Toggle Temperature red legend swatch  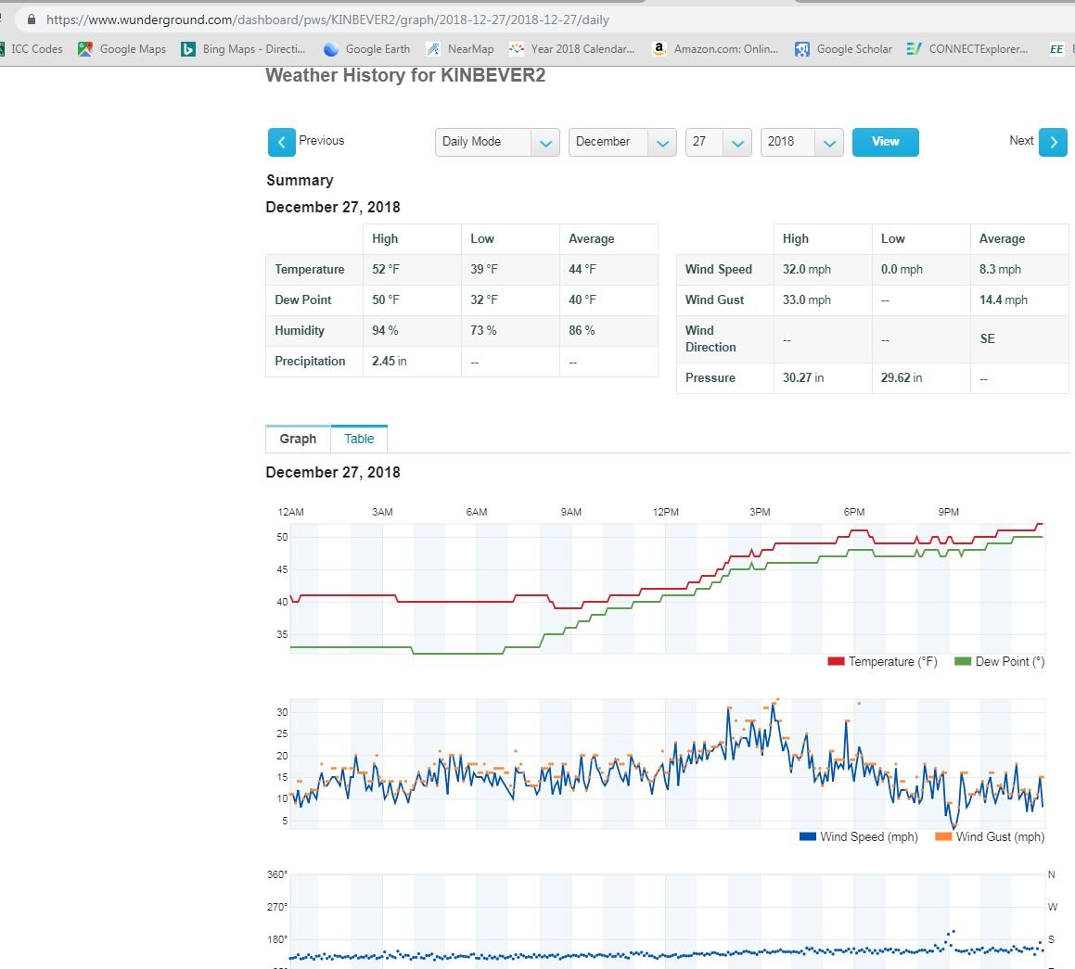click(836, 661)
